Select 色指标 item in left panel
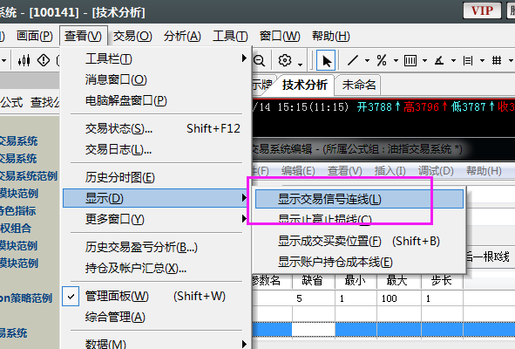 (x=17, y=210)
